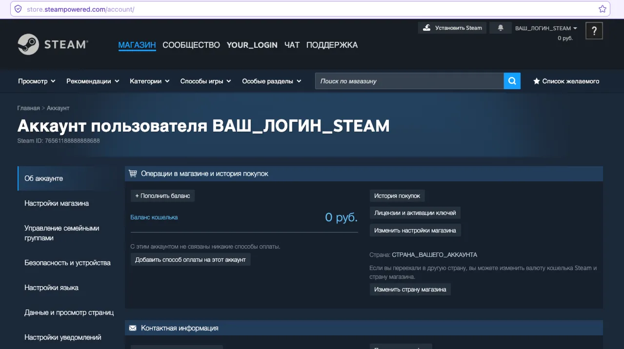This screenshot has width=624, height=349.
Task: Click the site security shield icon
Action: click(x=18, y=9)
